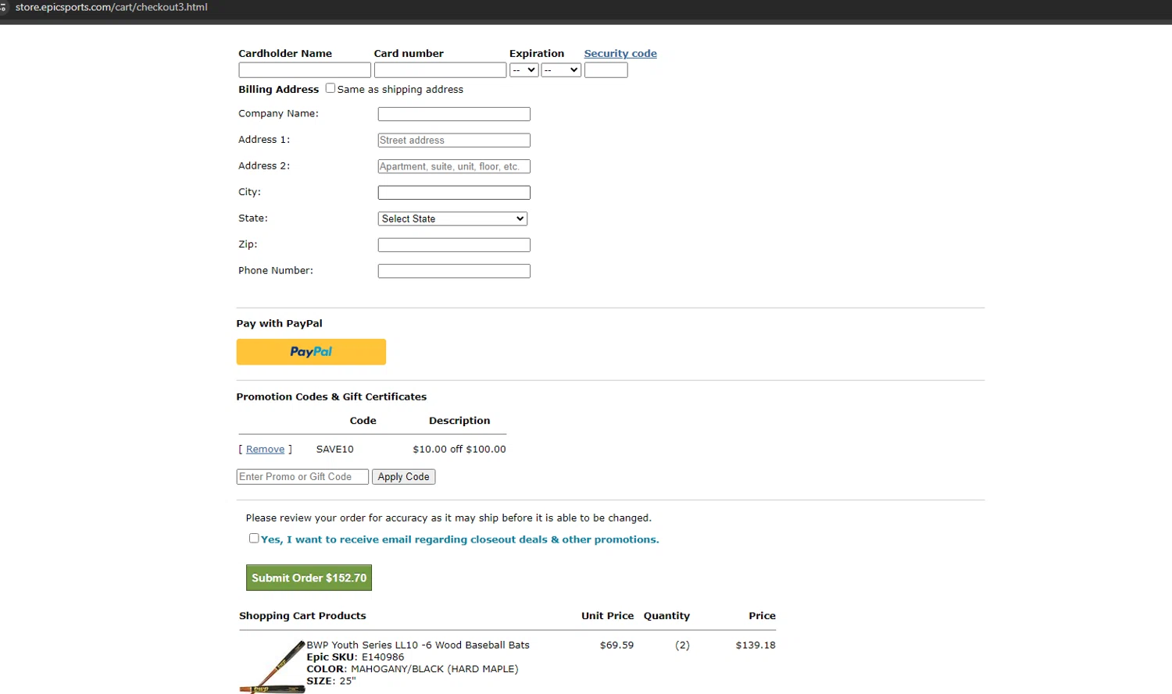This screenshot has height=694, width=1172.
Task: Click the Cardholder Name field
Action: pos(305,70)
